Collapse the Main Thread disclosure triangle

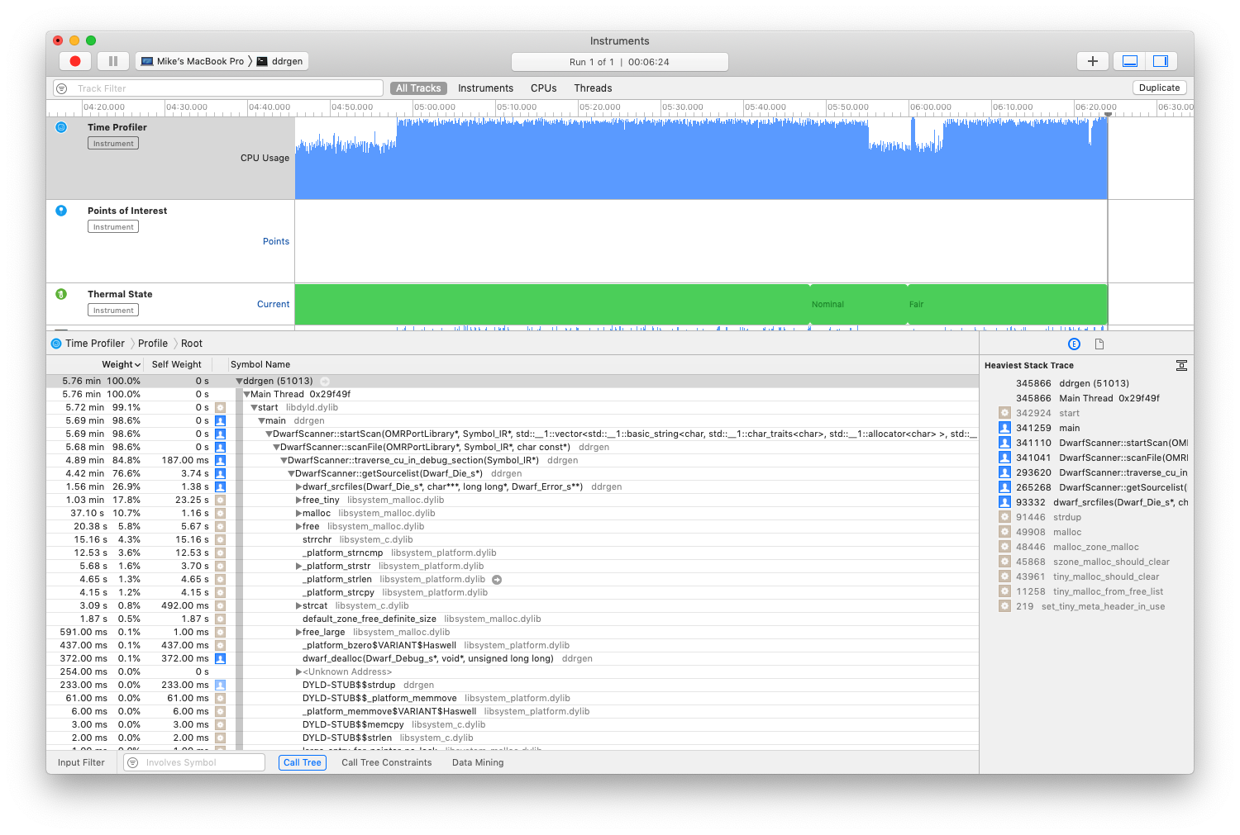pos(246,394)
